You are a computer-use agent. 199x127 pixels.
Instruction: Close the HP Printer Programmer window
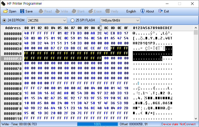(192, 4)
